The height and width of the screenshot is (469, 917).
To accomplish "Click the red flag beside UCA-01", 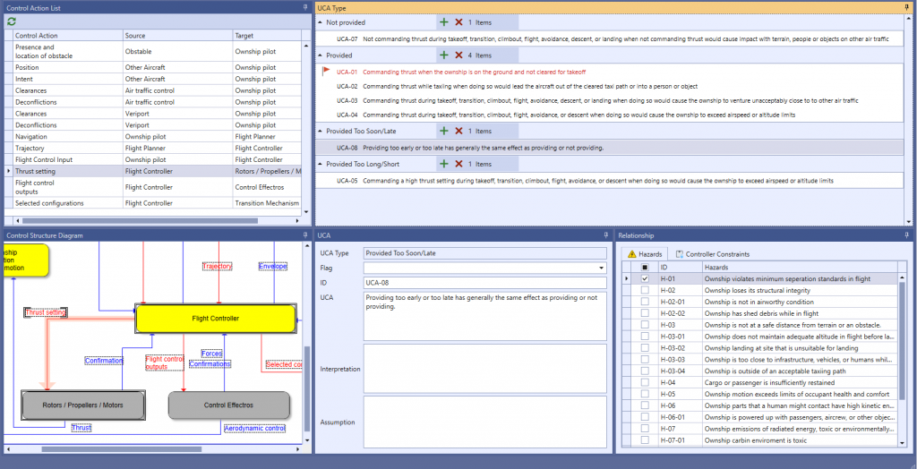I will [327, 72].
